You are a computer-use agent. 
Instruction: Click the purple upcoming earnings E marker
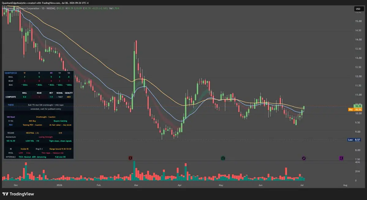click(341, 158)
